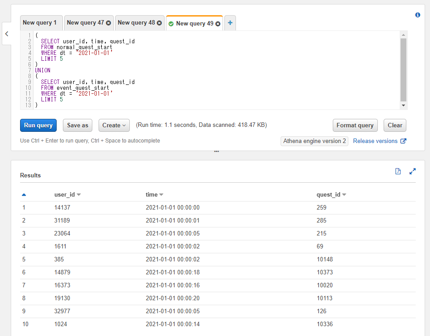430x336 pixels.
Task: Collapse the left sidebar with chevron arrow
Action: click(x=7, y=34)
